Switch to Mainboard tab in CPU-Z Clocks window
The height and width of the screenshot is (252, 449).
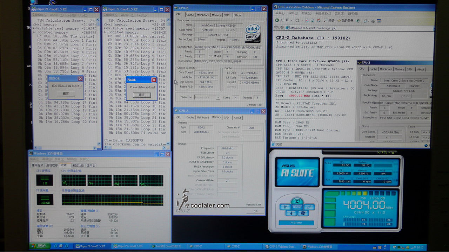(x=203, y=15)
